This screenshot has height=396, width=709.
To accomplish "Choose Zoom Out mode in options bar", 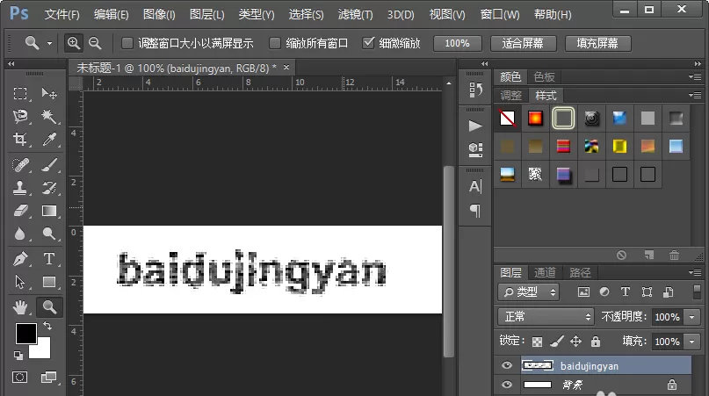I will point(95,43).
